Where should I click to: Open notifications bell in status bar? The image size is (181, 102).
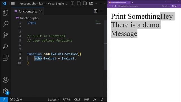pos(102,99)
